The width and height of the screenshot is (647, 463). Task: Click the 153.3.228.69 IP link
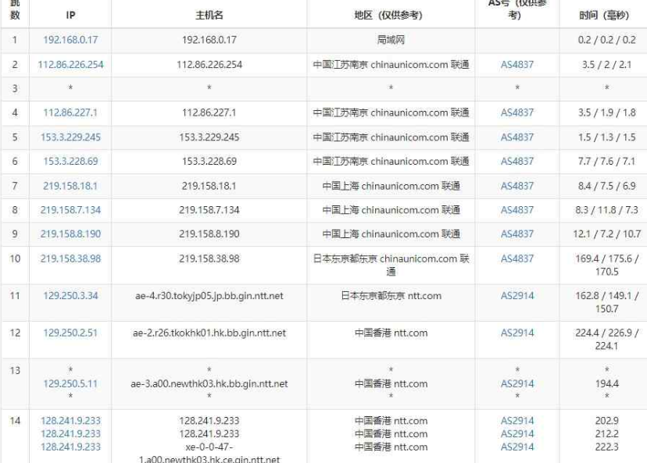pyautogui.click(x=70, y=162)
